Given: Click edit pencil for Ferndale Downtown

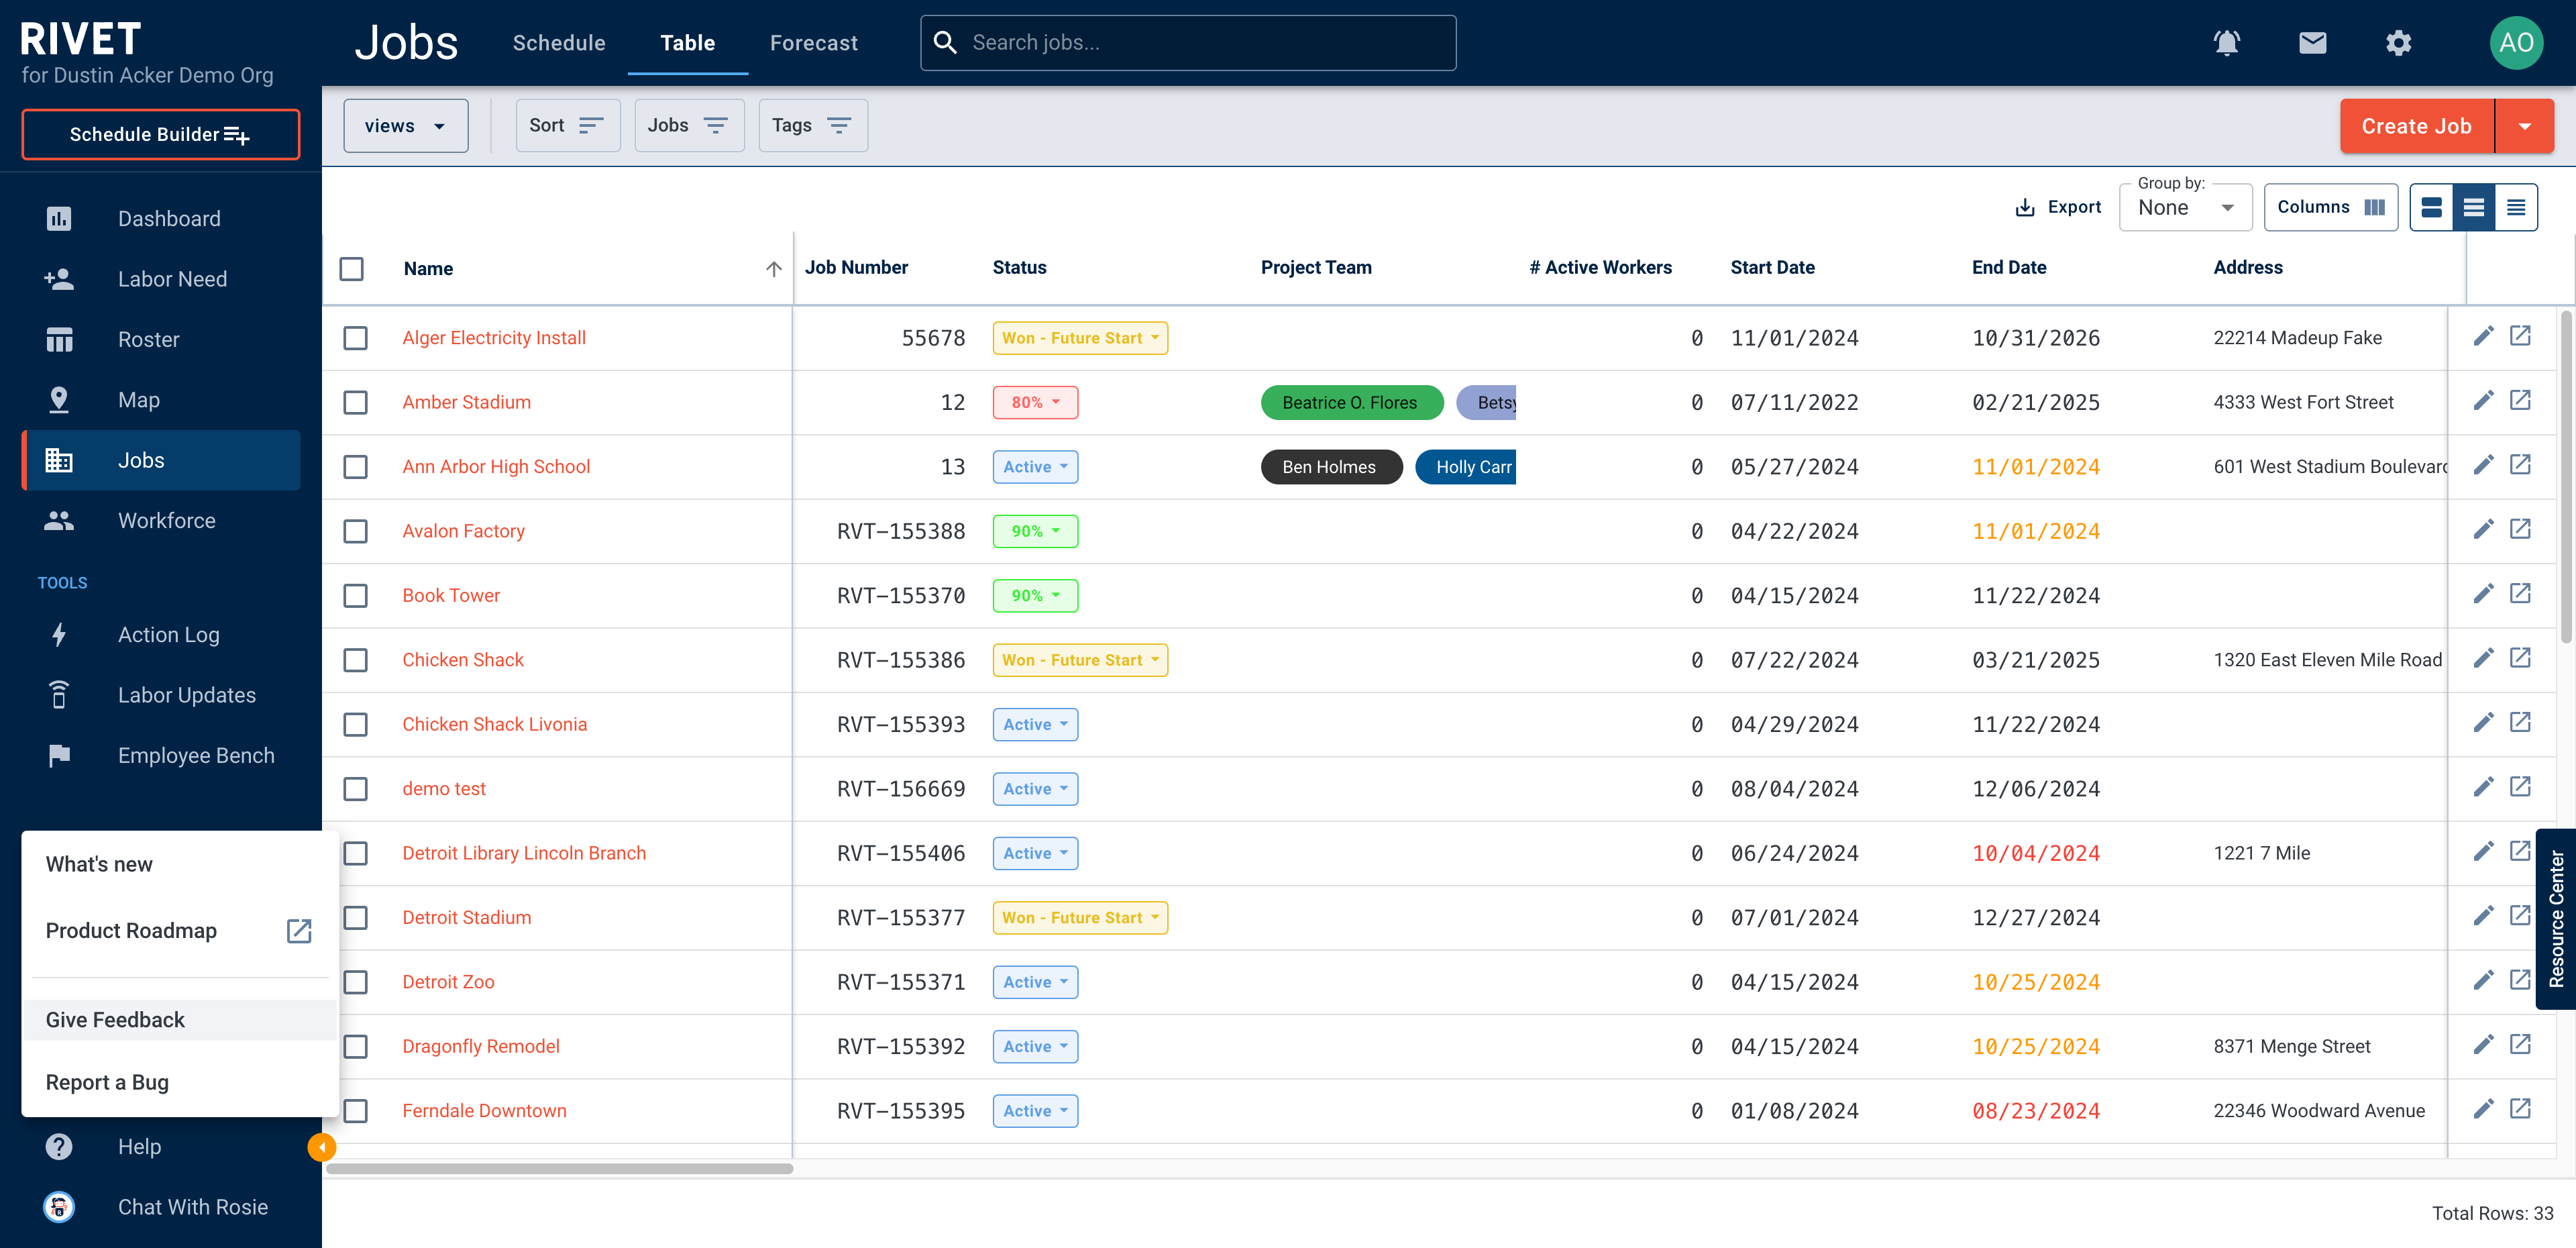Looking at the screenshot, I should 2484,1109.
